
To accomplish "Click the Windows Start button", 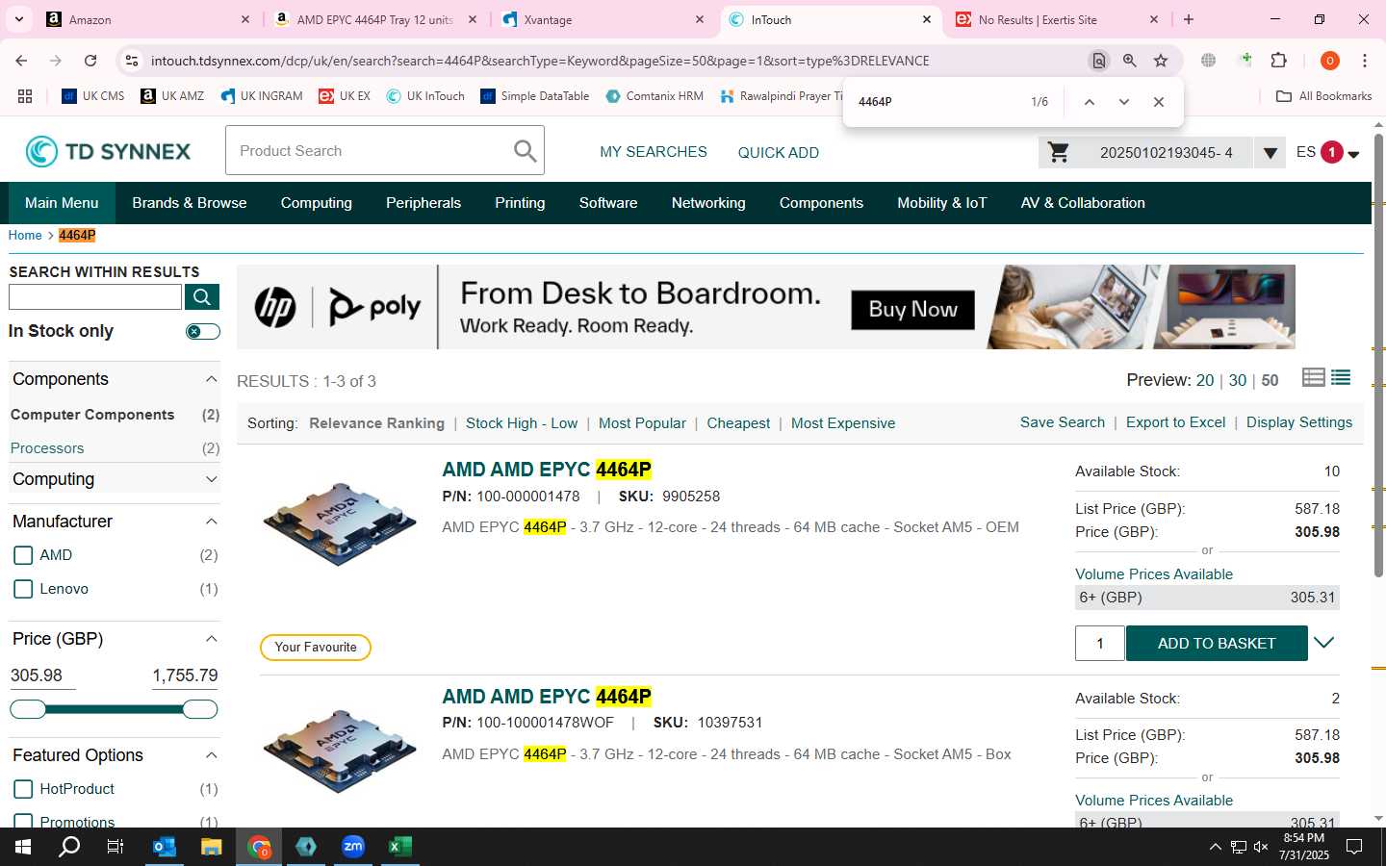I will click(x=23, y=847).
